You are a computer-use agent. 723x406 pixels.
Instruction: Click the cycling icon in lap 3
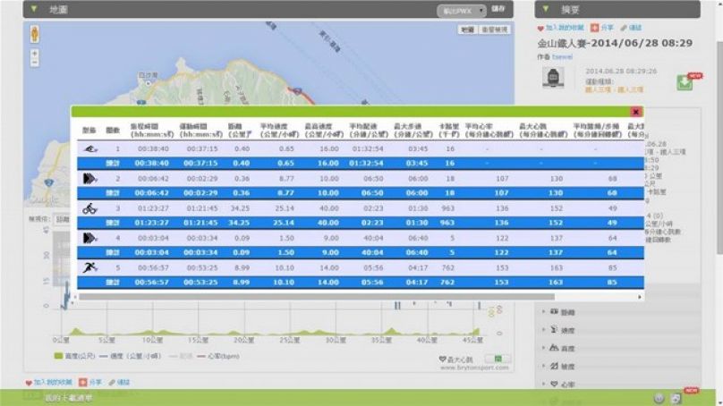[89, 208]
